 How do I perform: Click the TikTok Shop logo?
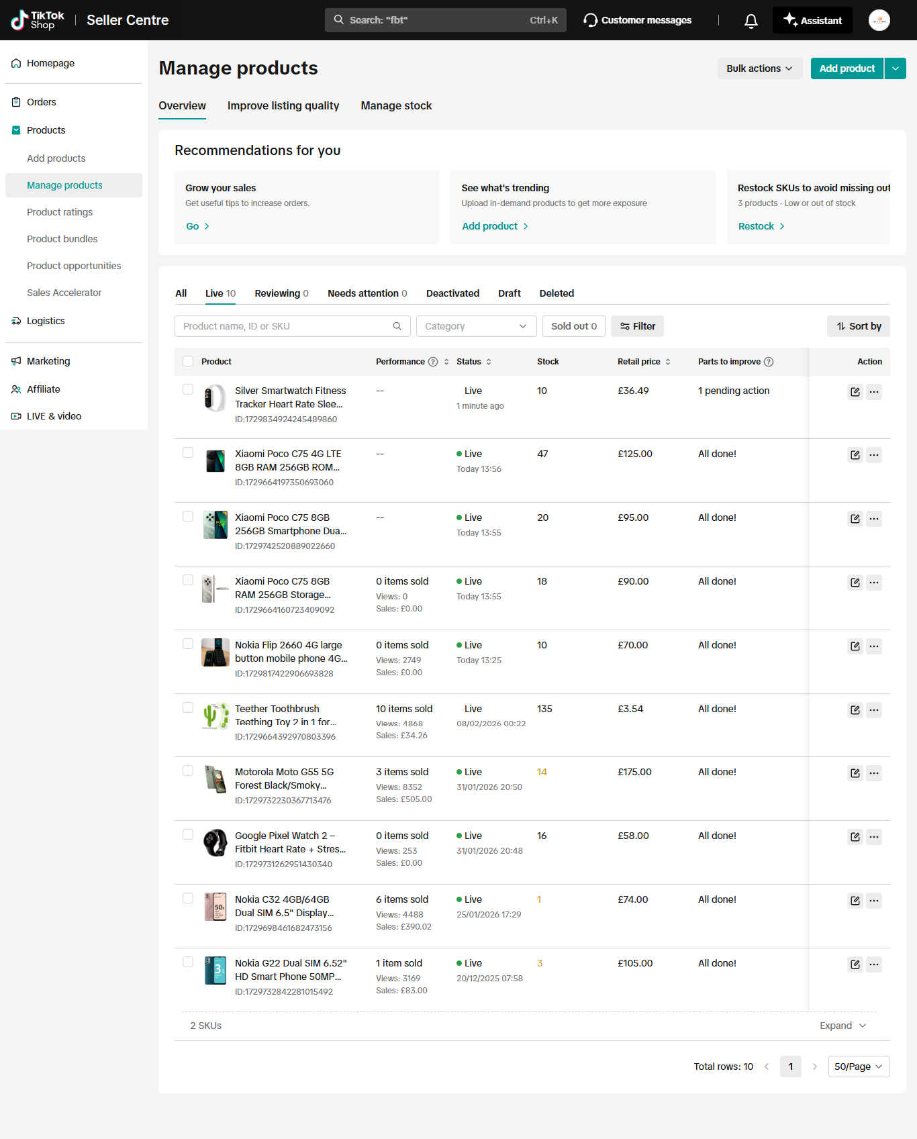point(38,20)
